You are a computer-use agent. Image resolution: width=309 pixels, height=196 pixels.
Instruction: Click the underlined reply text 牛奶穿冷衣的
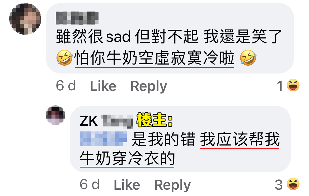click(127, 158)
